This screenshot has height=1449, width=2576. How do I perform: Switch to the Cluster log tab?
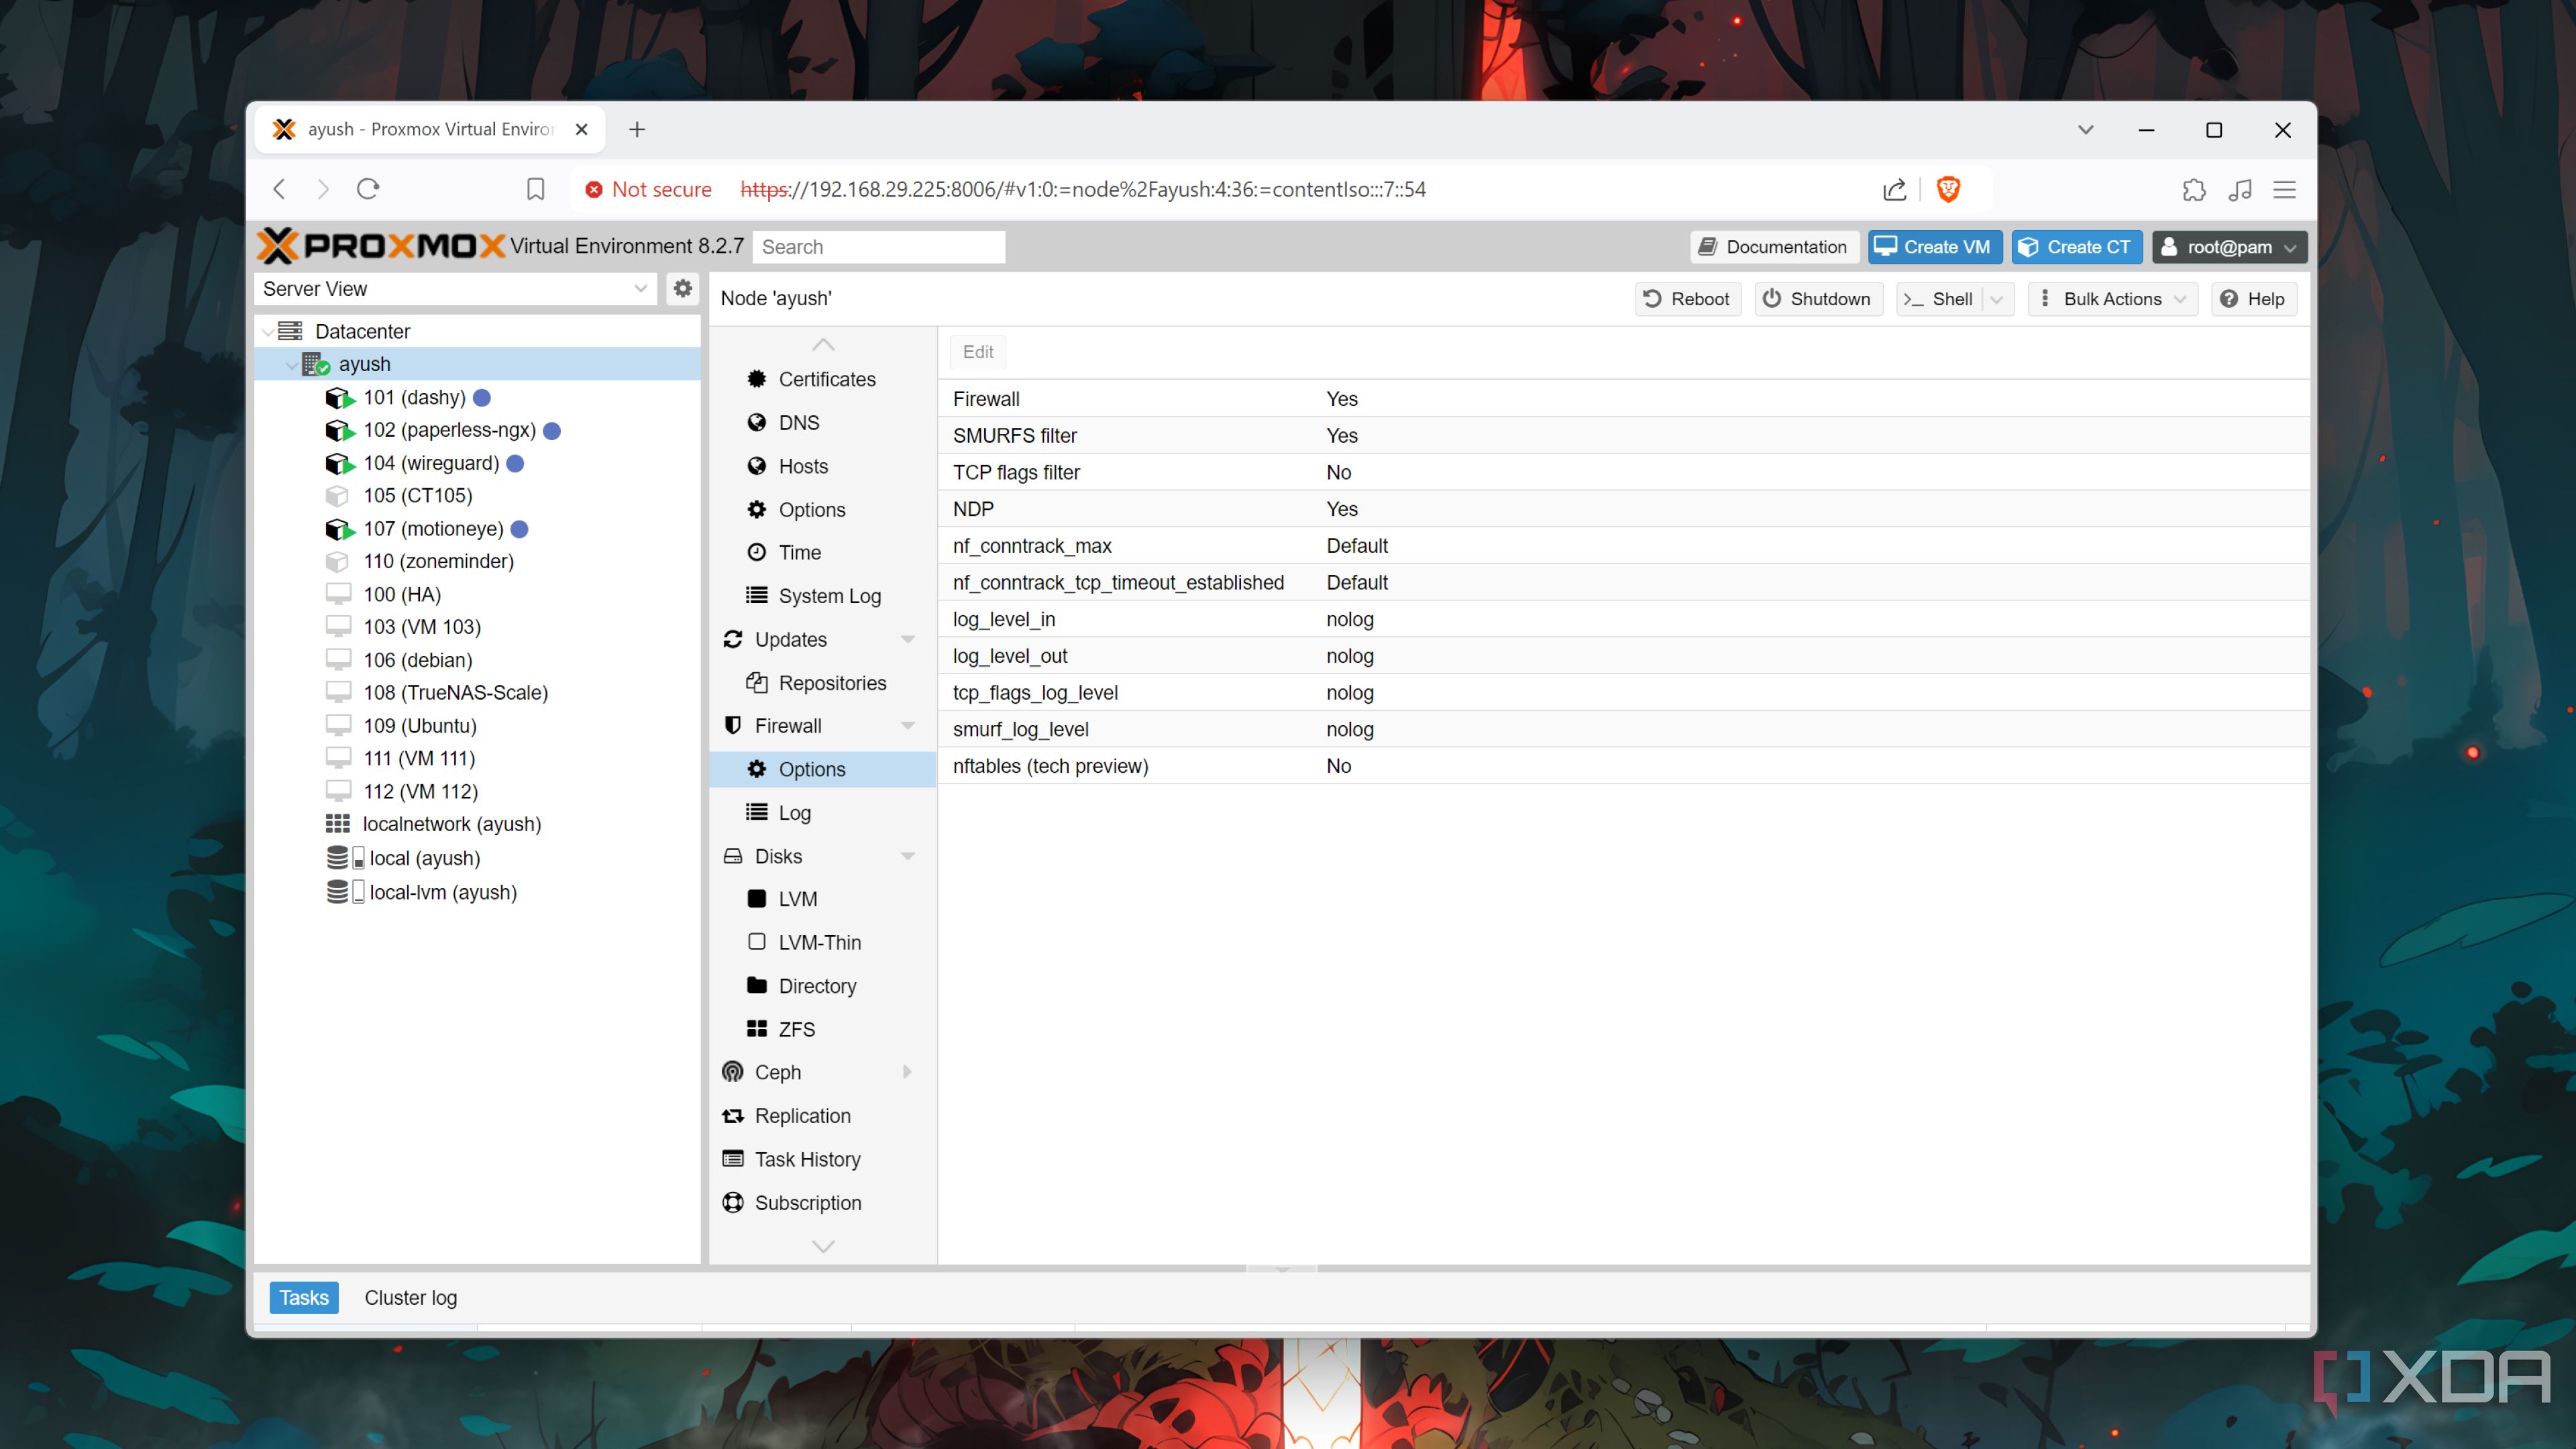[x=410, y=1297]
